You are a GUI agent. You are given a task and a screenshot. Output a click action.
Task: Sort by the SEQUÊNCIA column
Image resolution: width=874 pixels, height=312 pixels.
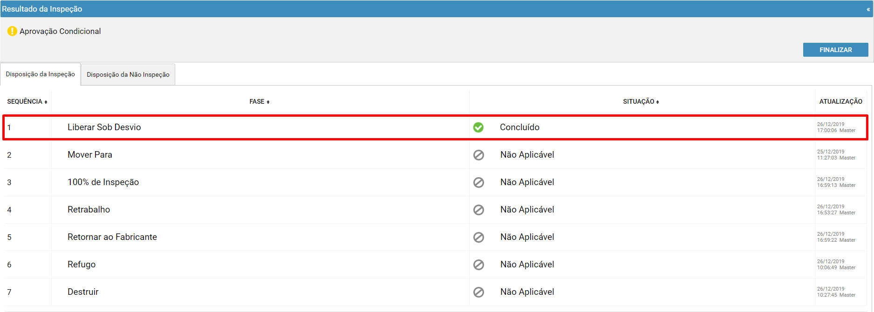[x=27, y=101]
